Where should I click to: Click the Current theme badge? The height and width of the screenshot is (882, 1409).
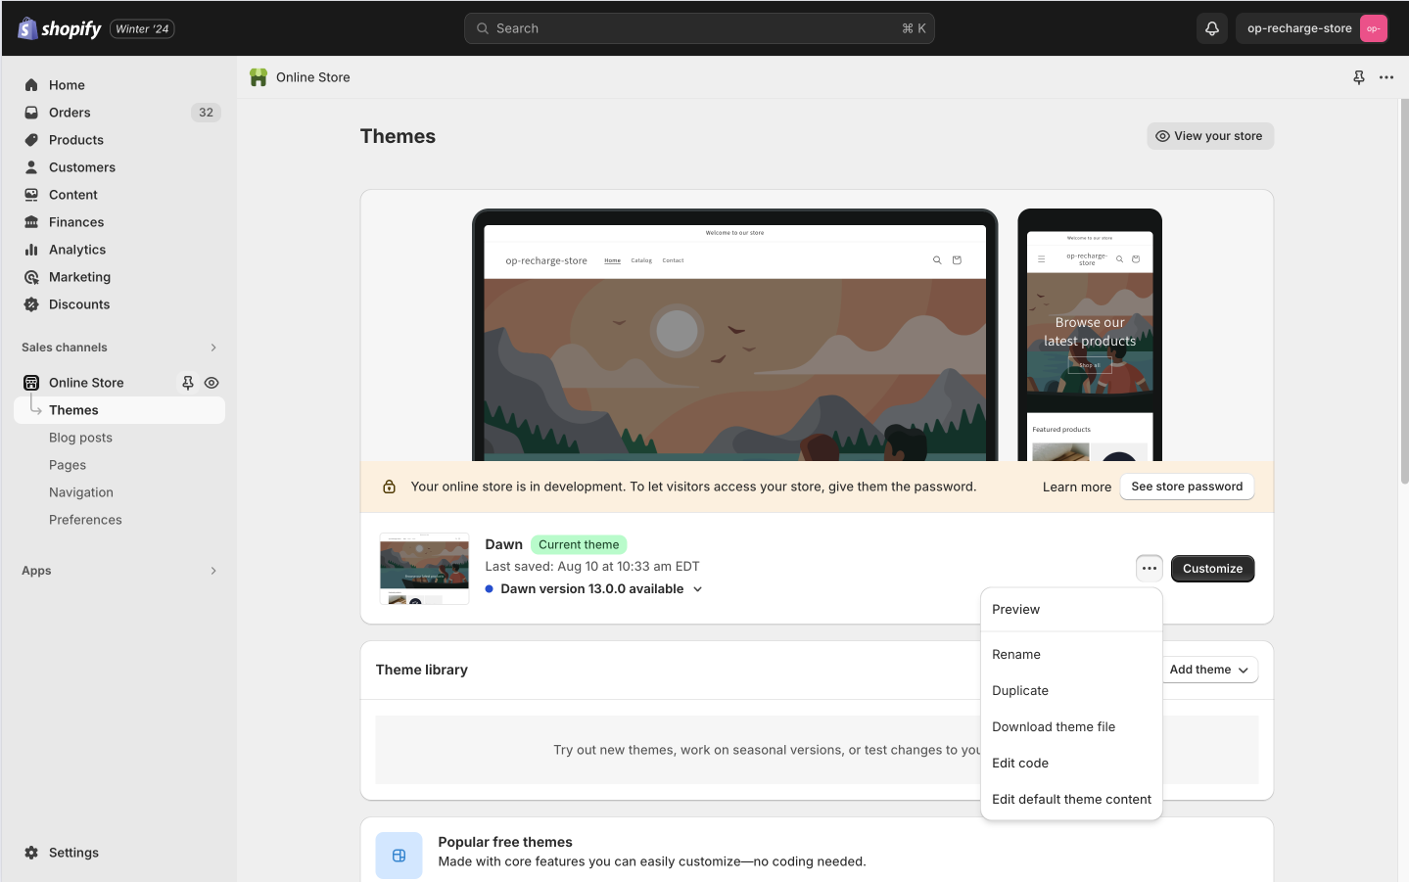pyautogui.click(x=579, y=544)
